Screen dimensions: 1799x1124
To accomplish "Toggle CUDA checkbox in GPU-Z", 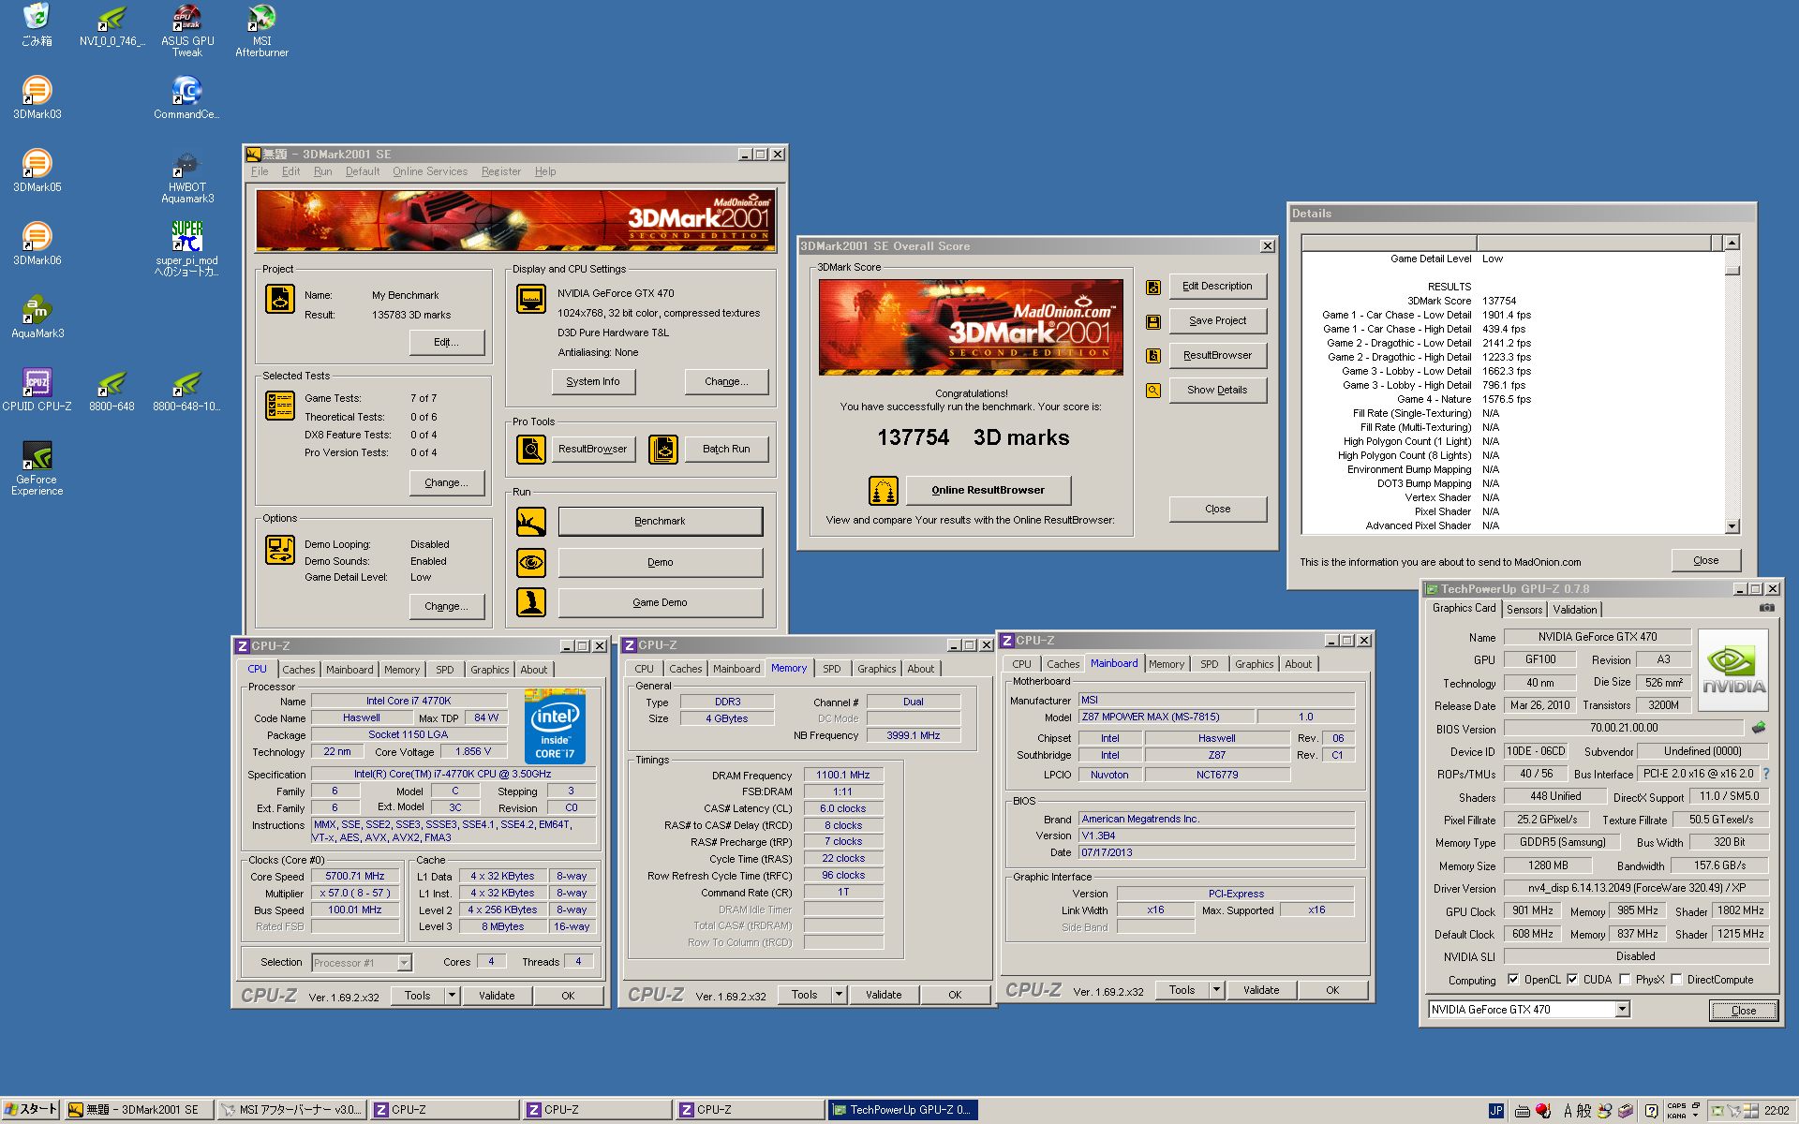I will pos(1572,980).
